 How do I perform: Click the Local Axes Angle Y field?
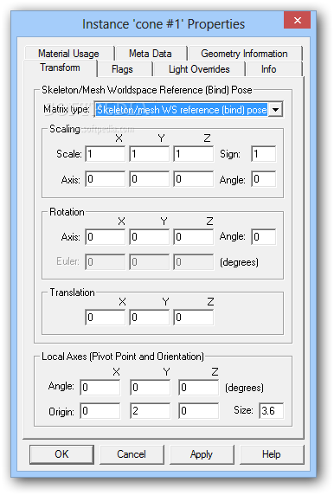point(151,388)
